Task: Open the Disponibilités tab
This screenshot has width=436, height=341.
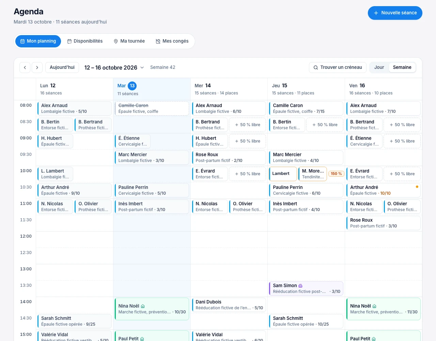Action: 85,41
